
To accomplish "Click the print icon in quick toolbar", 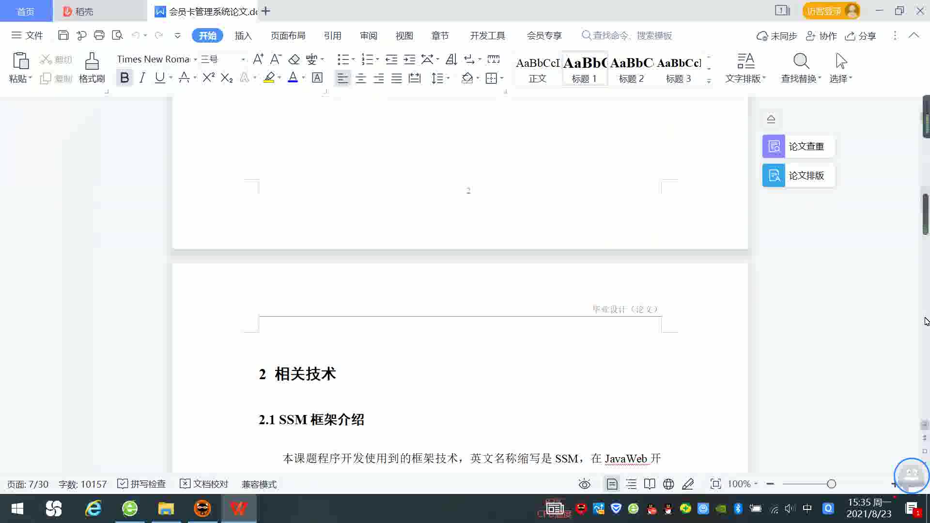I will 99,35.
